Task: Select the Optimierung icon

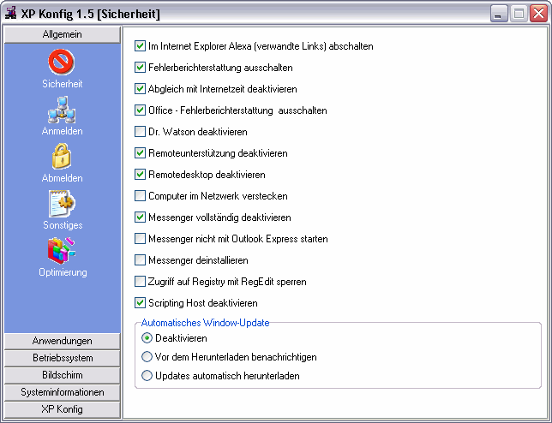Action: pyautogui.click(x=62, y=251)
